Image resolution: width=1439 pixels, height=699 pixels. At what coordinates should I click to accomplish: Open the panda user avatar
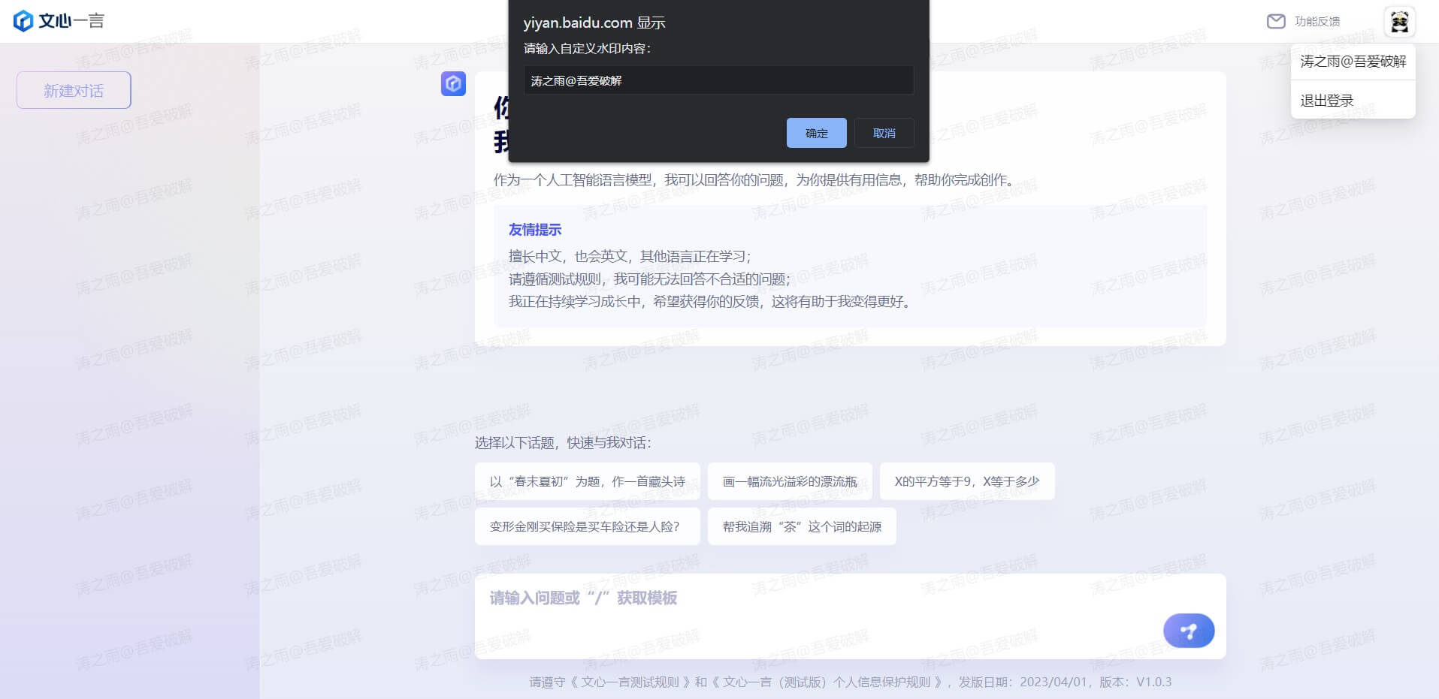[x=1399, y=22]
